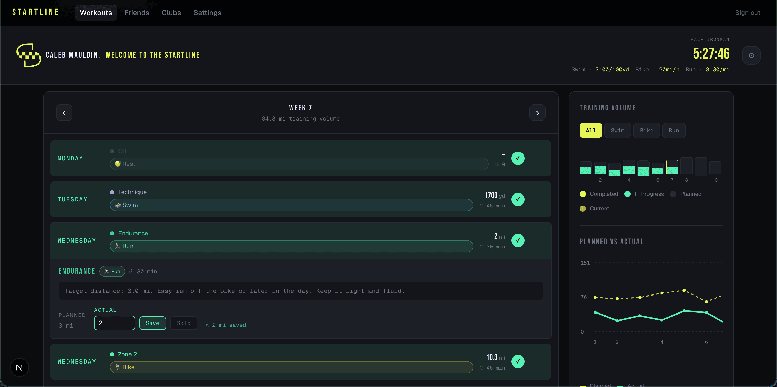Select week 1 volume bar
This screenshot has width=777, height=387.
coord(586,168)
